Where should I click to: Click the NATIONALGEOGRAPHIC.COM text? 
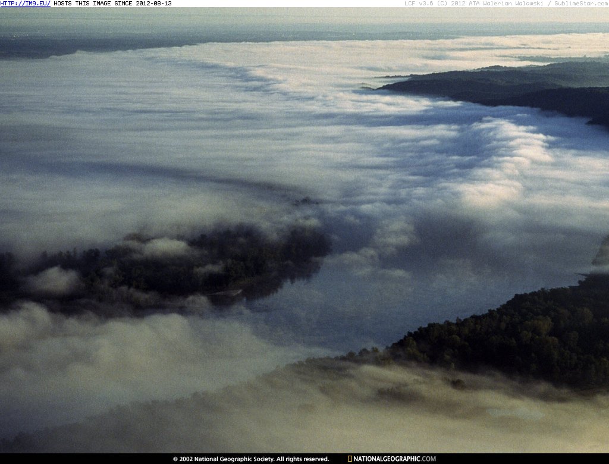coord(395,459)
